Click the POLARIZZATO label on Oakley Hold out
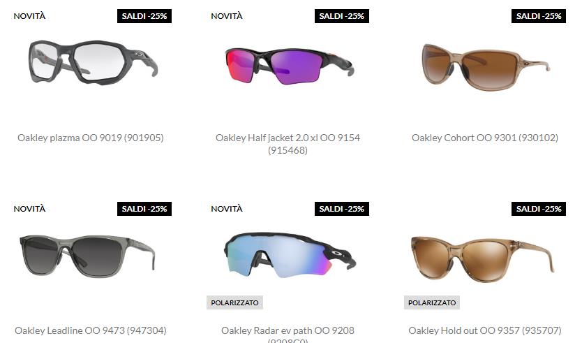The height and width of the screenshot is (343, 582). pyautogui.click(x=432, y=302)
